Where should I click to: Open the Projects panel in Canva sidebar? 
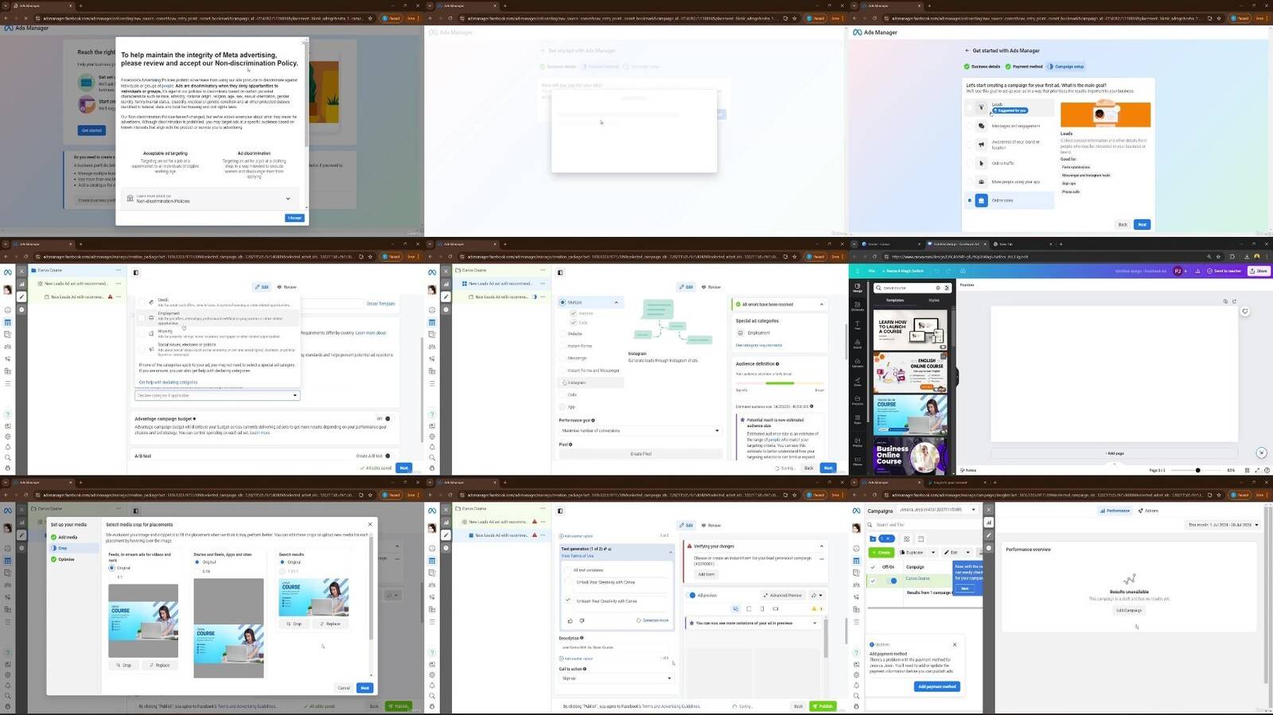pyautogui.click(x=857, y=401)
